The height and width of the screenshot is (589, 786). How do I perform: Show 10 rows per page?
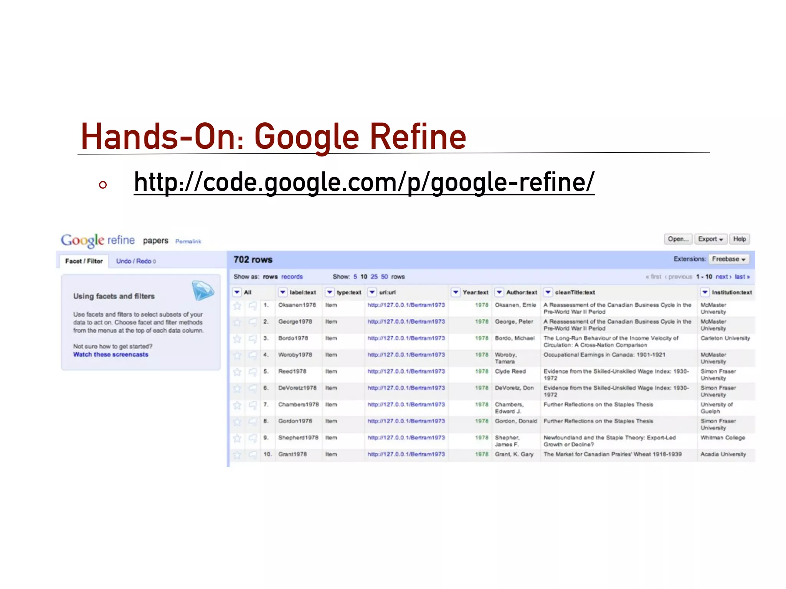(364, 277)
